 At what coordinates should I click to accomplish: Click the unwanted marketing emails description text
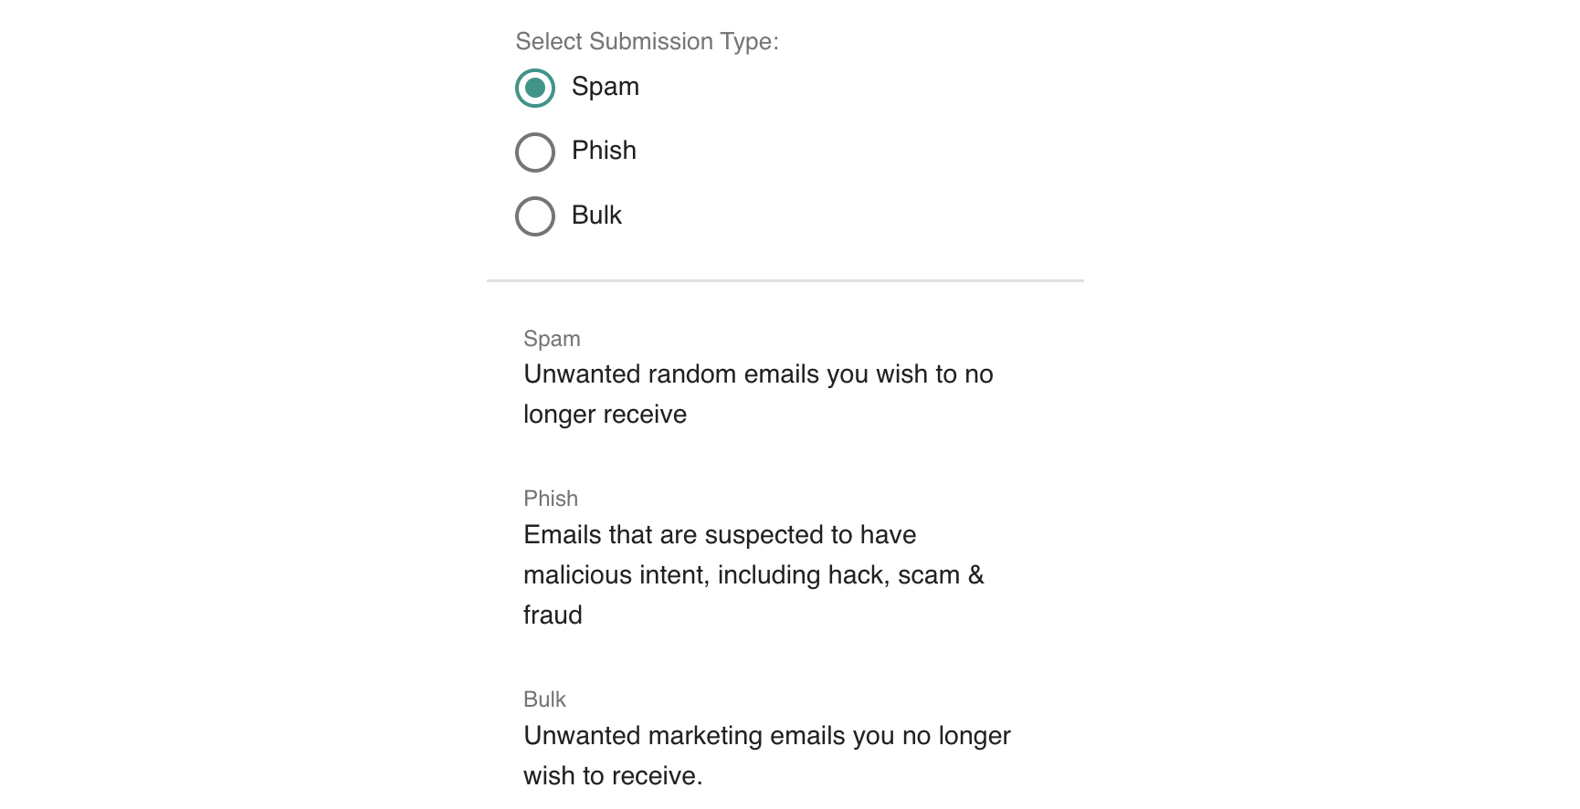(x=766, y=755)
